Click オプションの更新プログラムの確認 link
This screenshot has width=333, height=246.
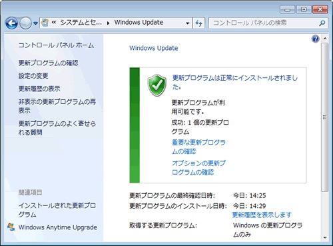pyautogui.click(x=198, y=167)
